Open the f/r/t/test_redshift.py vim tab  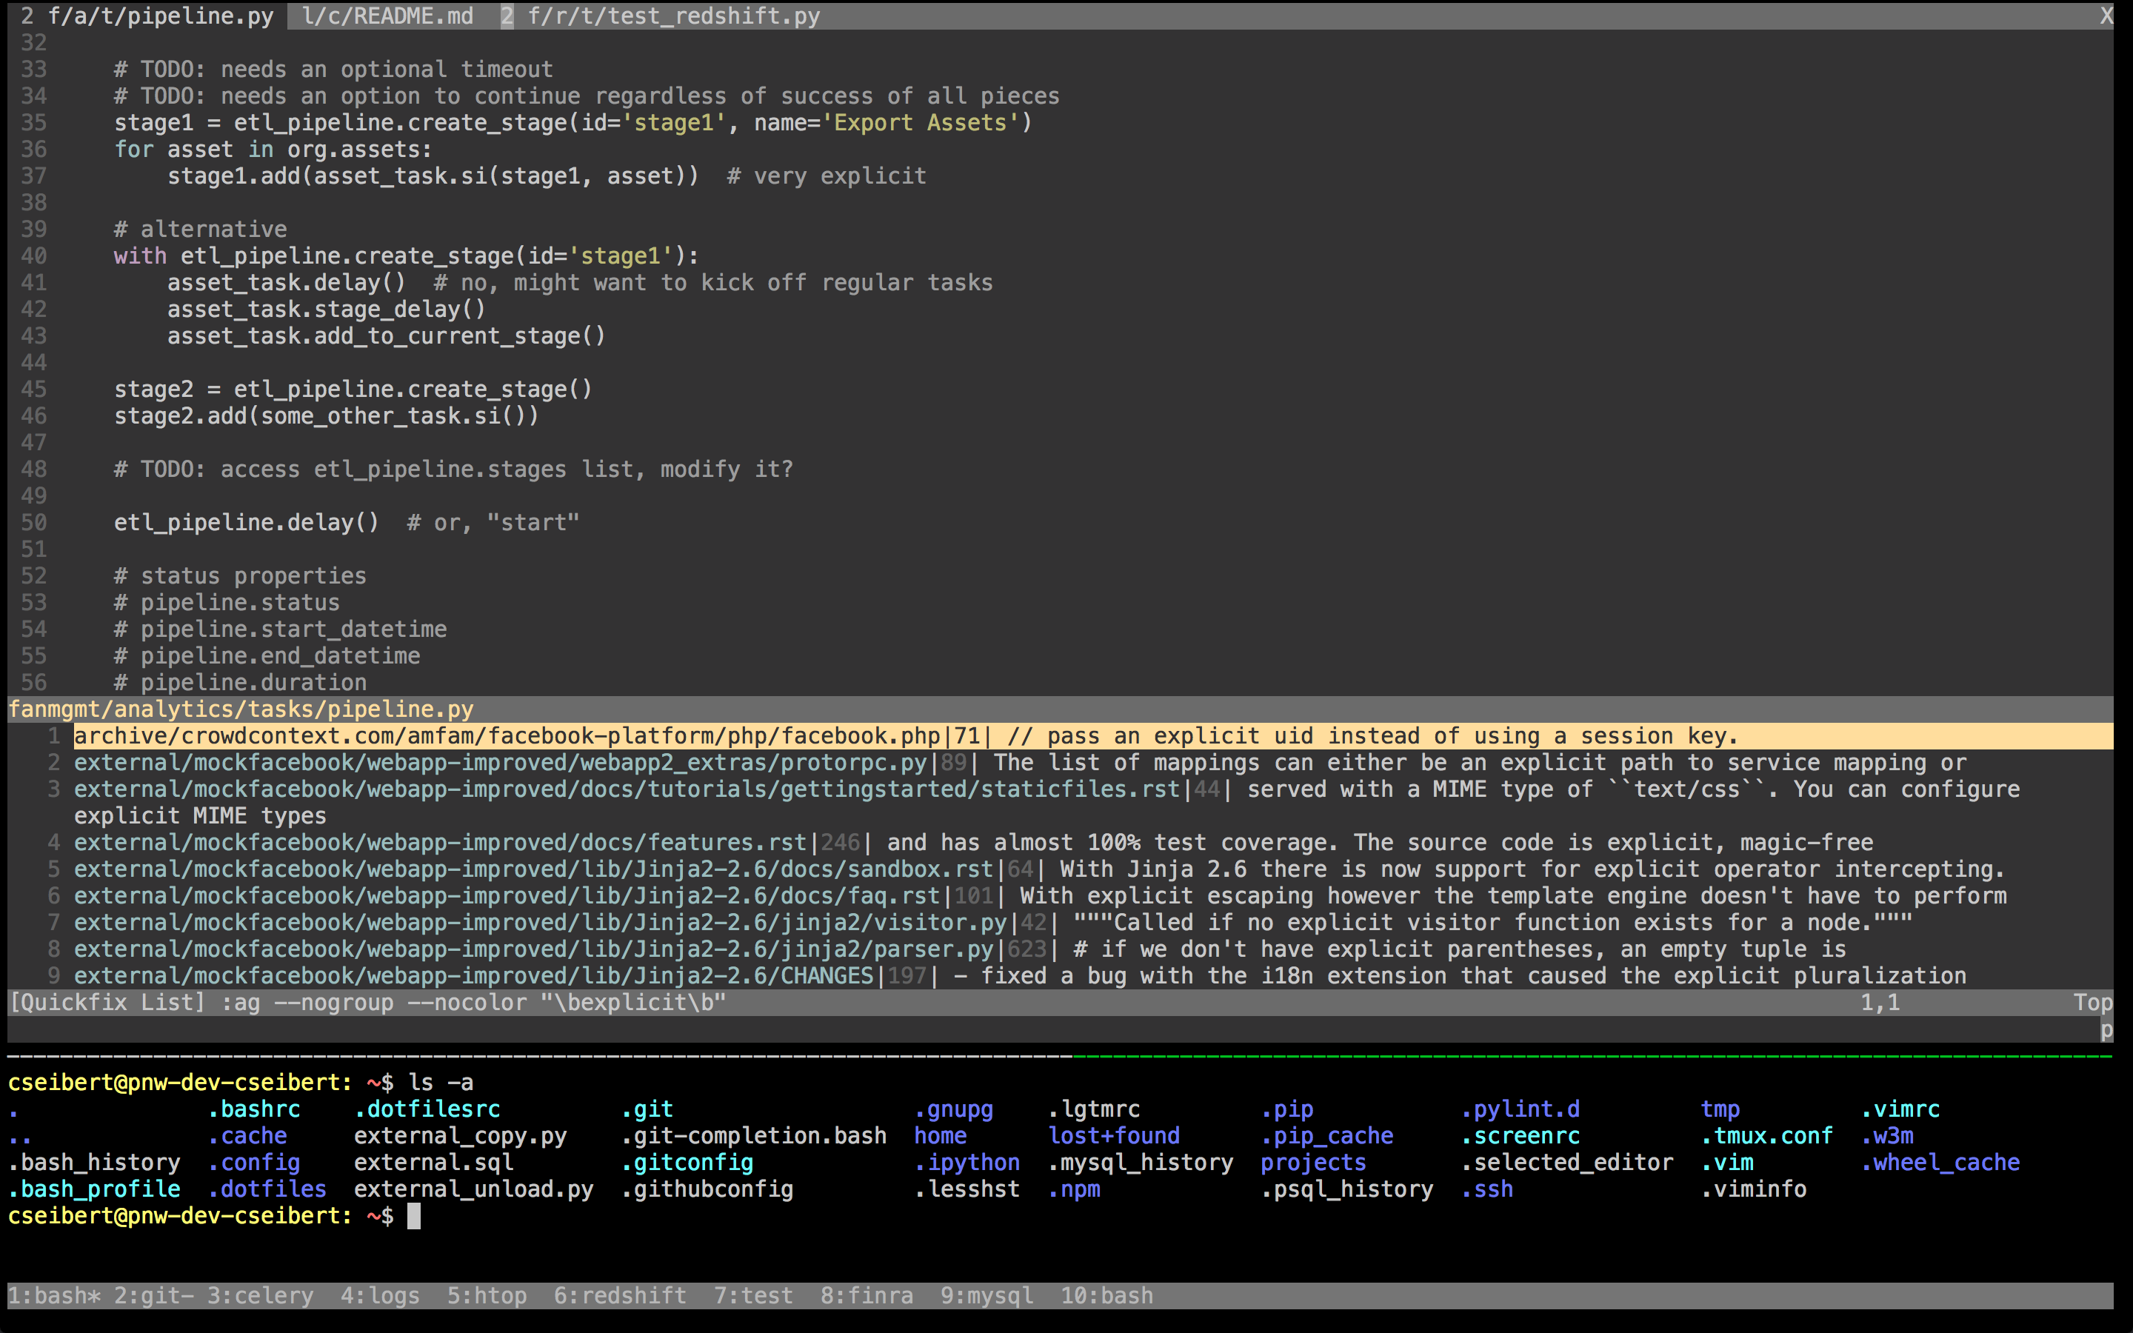[x=661, y=16]
